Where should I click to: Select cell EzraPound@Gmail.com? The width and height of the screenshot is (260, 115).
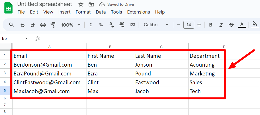49,73
